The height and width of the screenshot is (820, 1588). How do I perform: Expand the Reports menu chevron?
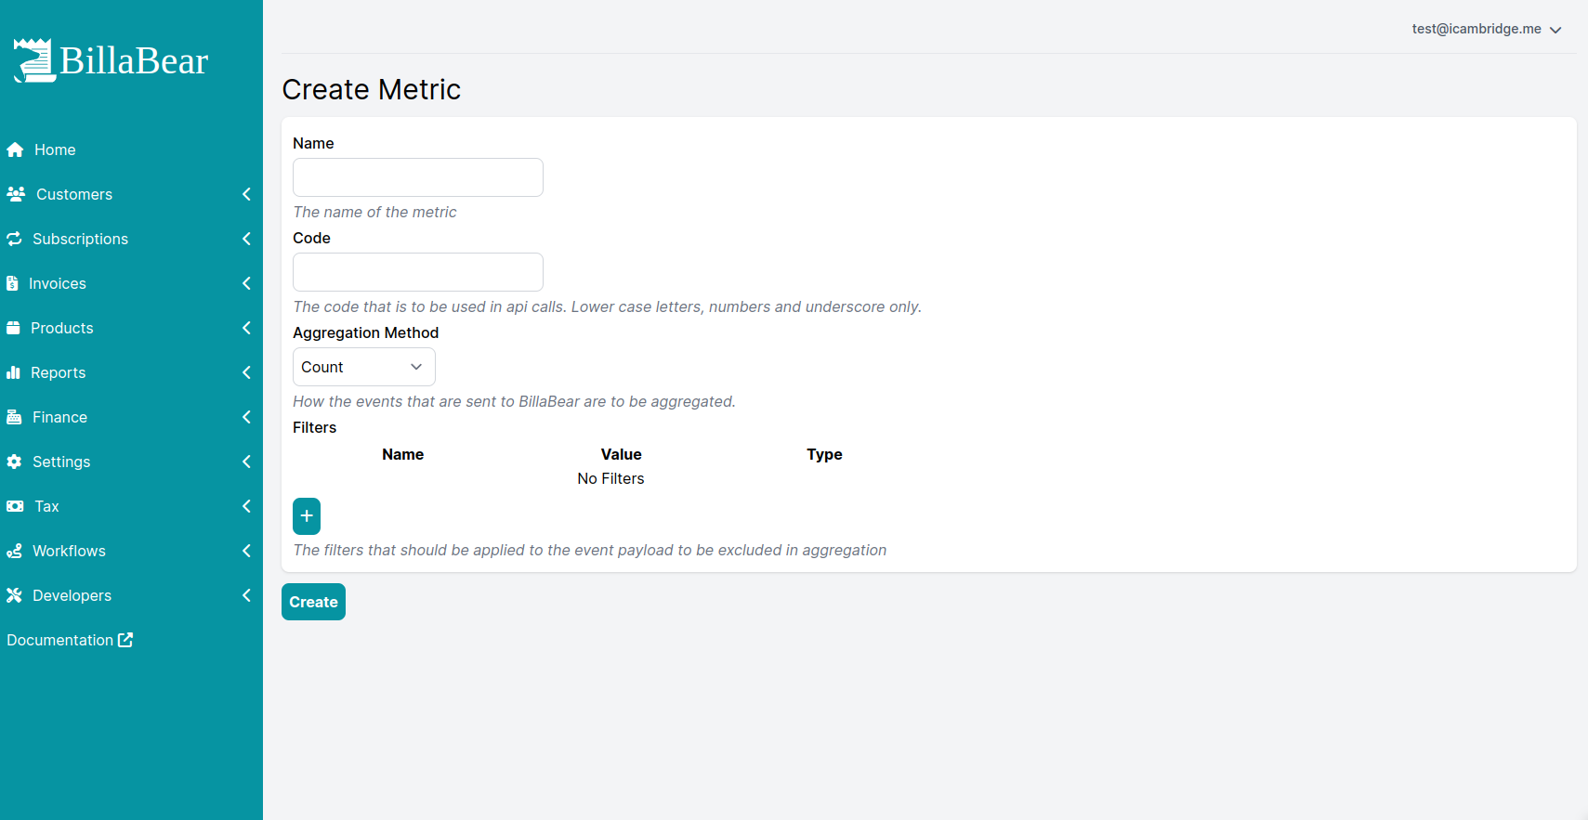pyautogui.click(x=246, y=372)
